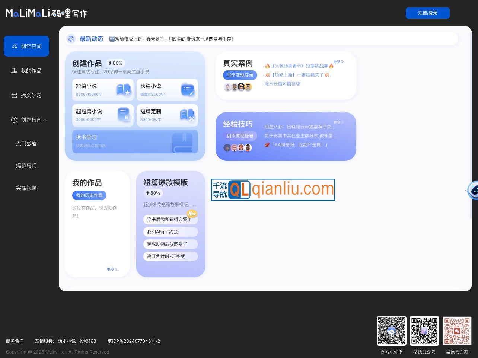This screenshot has height=358, width=478.
Task: Click the 长篇小说 notepad icon
Action: pos(188,90)
